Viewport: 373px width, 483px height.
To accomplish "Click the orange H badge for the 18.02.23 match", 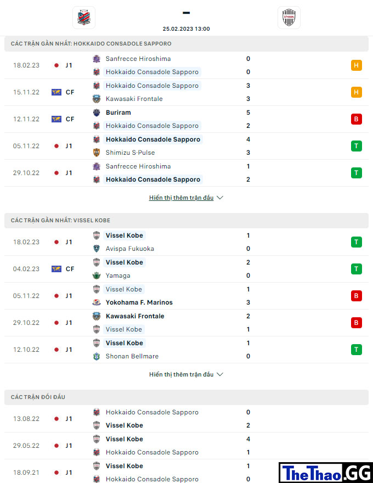I will (357, 65).
